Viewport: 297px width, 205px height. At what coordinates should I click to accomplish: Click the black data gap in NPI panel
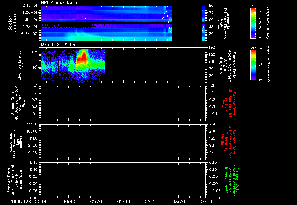point(187,23)
